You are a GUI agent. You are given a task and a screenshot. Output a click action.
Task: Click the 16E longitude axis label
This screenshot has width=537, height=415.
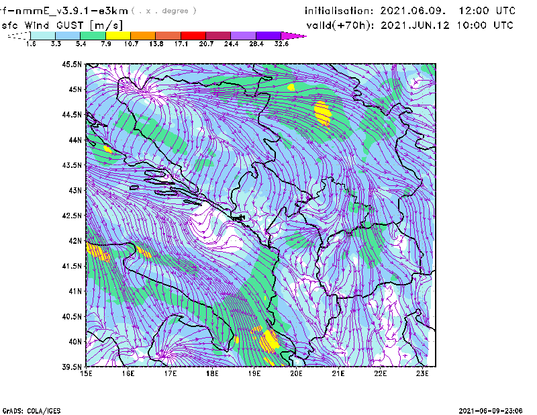coord(128,373)
